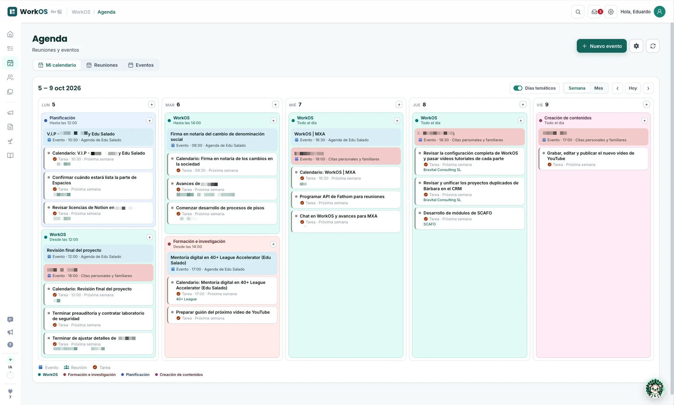Image resolution: width=674 pixels, height=405 pixels.
Task: Open the IA assistant sidebar item
Action: click(10, 363)
